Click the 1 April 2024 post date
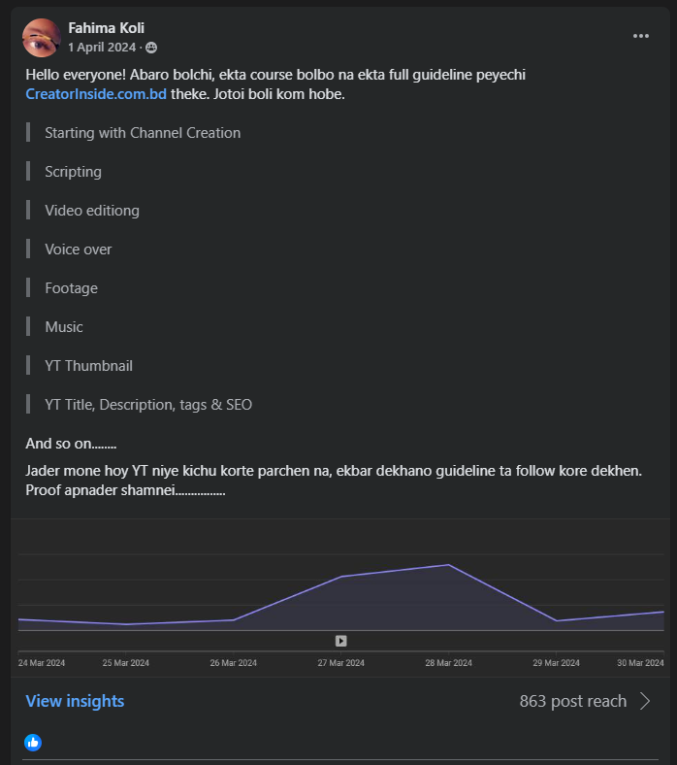This screenshot has width=677, height=765. coord(102,47)
